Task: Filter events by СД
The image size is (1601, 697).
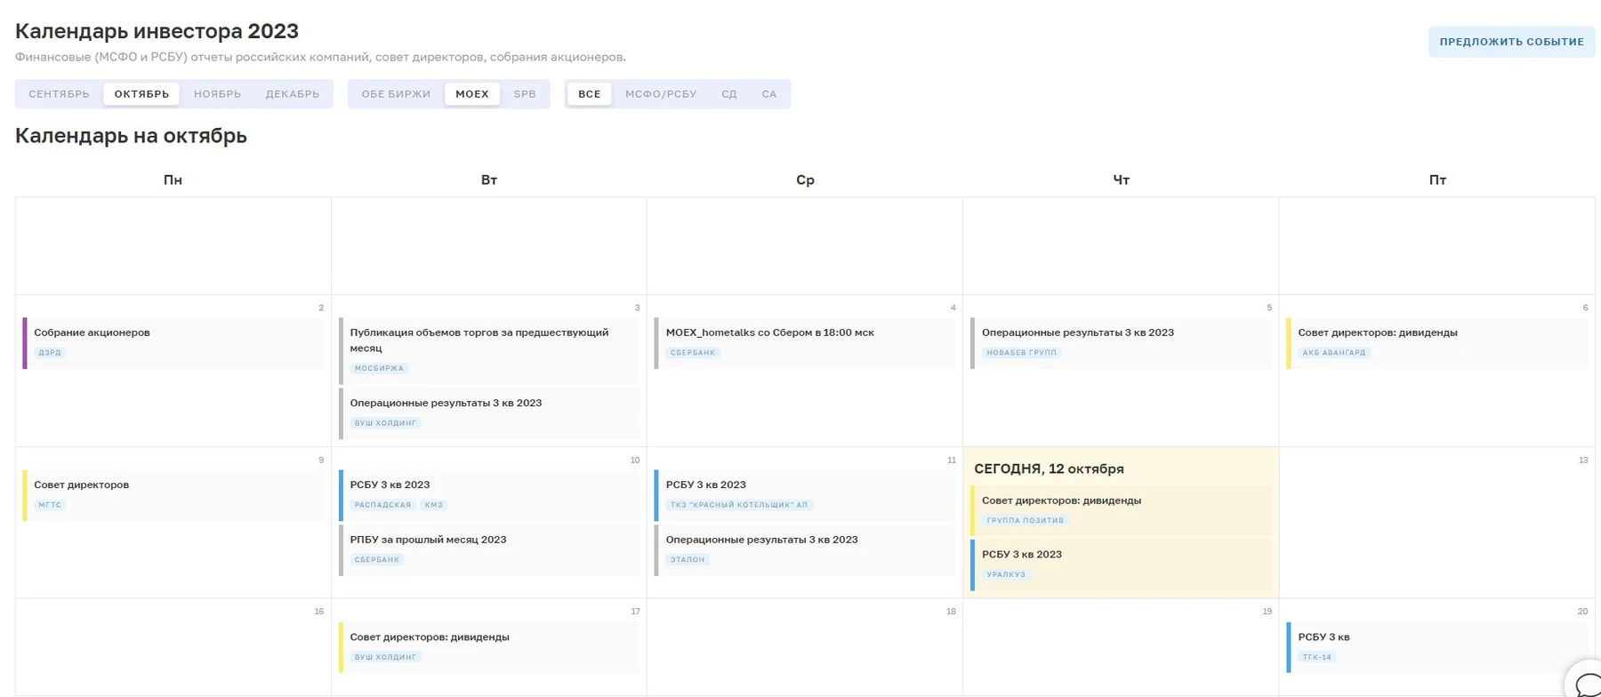Action: point(729,94)
